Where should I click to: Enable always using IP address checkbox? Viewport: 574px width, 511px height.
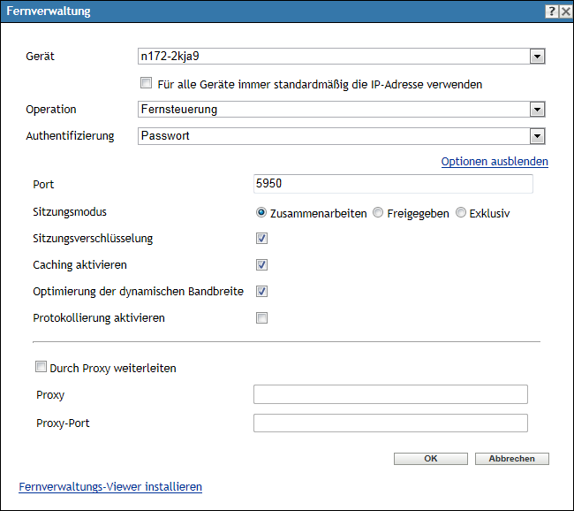147,84
